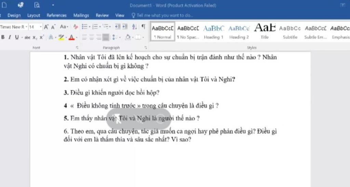This screenshot has height=187, width=350.
Task: Click Center alignment icon
Action: [x=92, y=37]
